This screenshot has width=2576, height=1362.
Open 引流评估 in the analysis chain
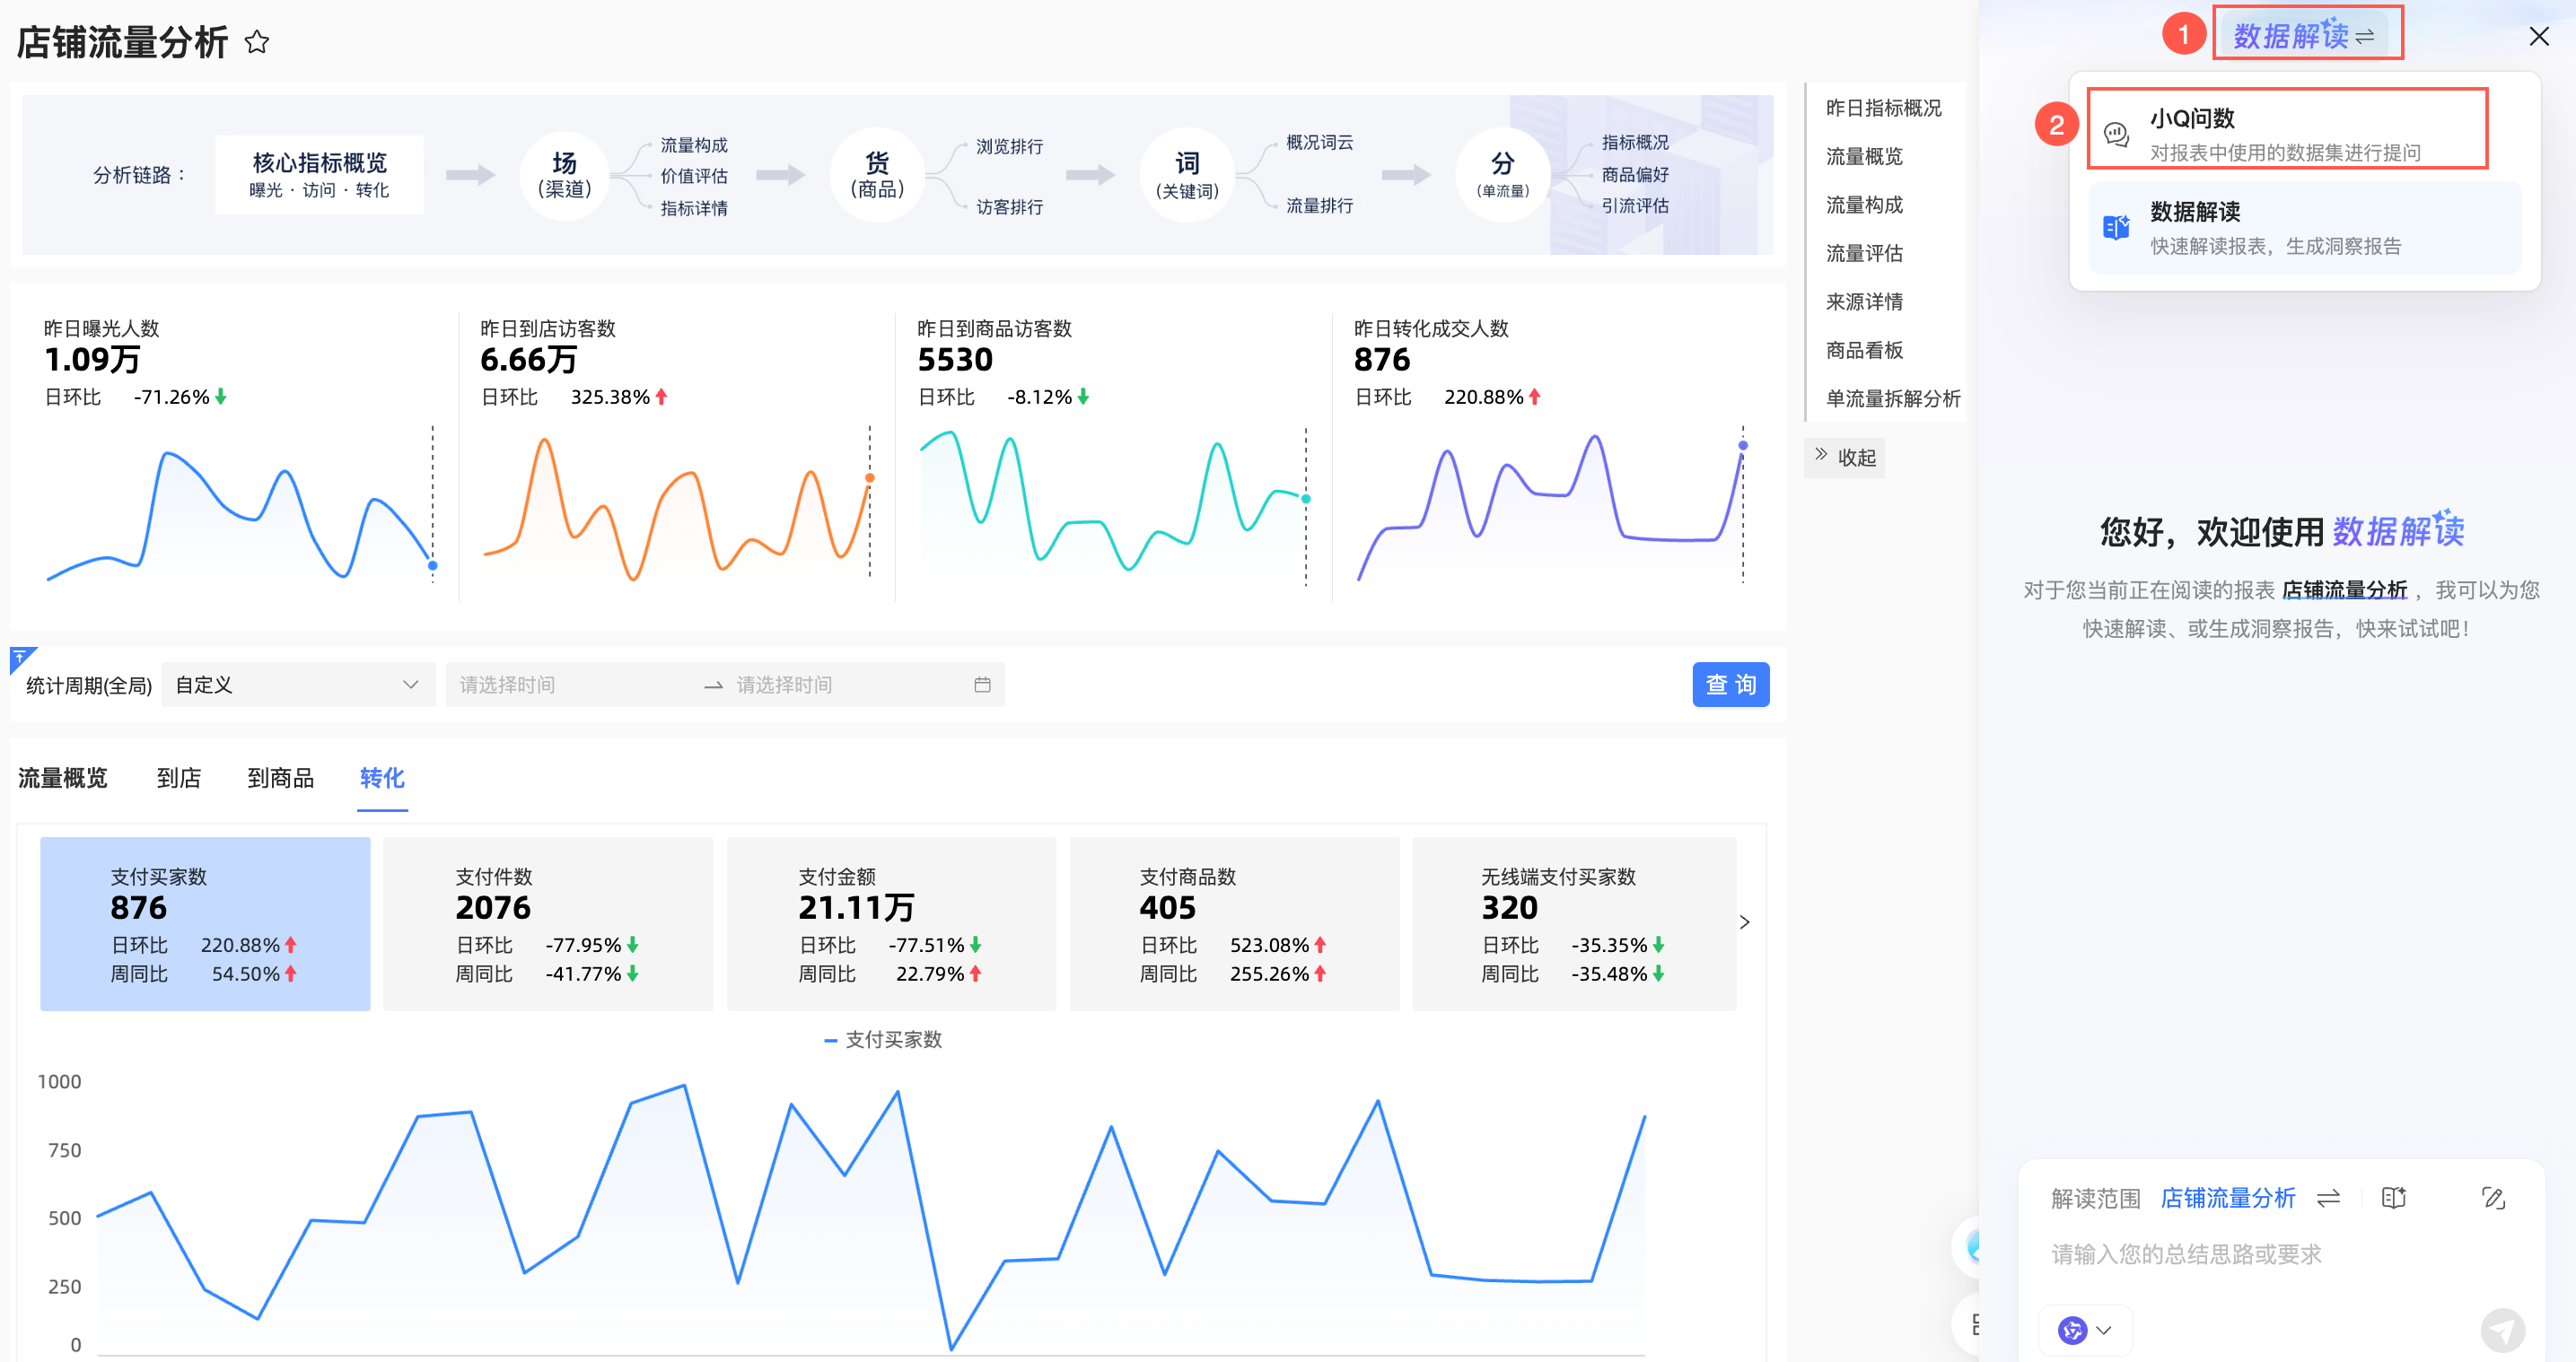click(x=1635, y=205)
